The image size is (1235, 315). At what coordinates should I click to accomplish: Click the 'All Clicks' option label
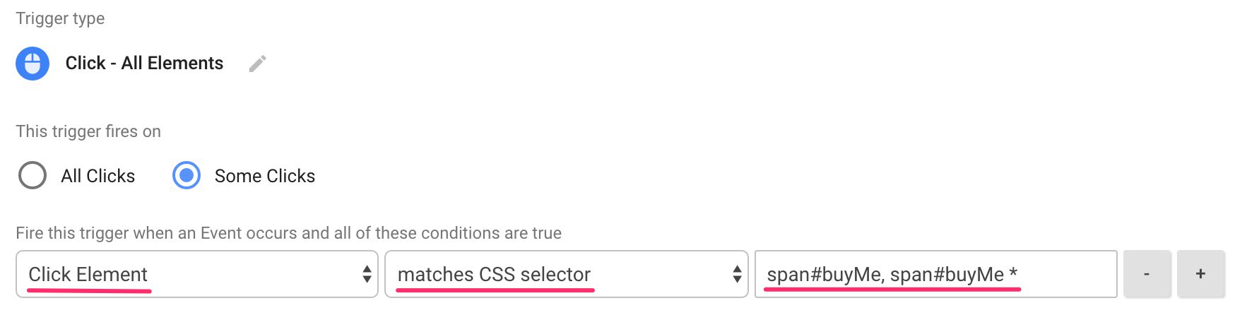[x=97, y=176]
